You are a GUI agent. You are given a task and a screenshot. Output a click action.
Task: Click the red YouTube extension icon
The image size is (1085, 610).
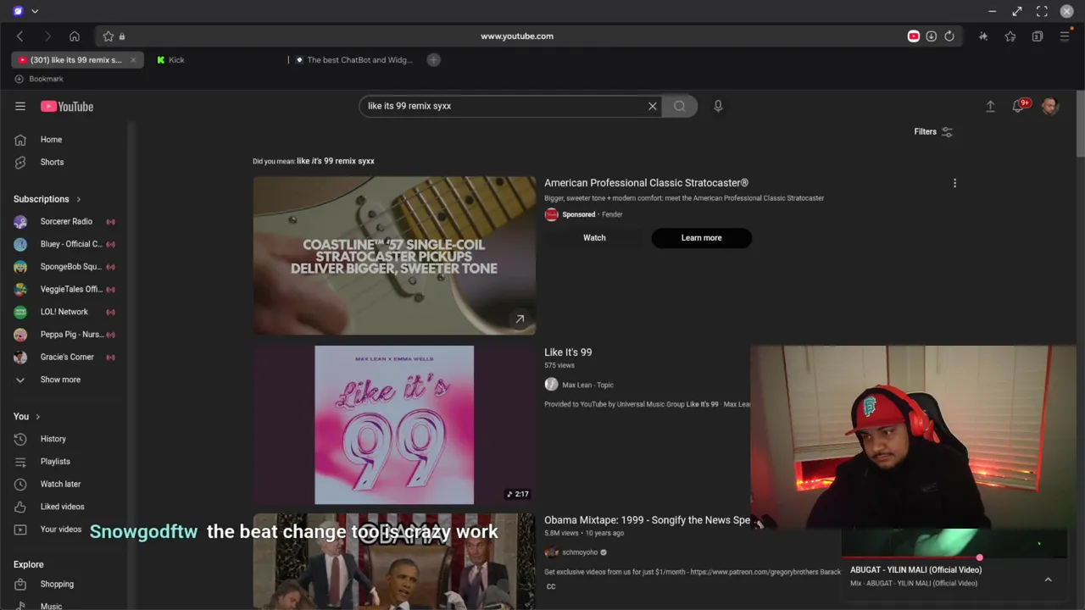click(x=913, y=36)
